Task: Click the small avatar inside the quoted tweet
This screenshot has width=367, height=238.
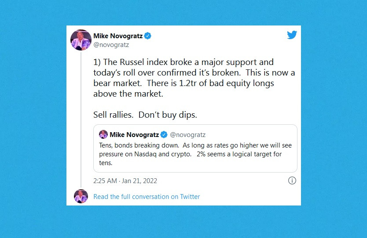Action: (103, 134)
